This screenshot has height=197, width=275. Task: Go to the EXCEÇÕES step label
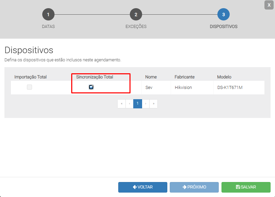(x=136, y=27)
